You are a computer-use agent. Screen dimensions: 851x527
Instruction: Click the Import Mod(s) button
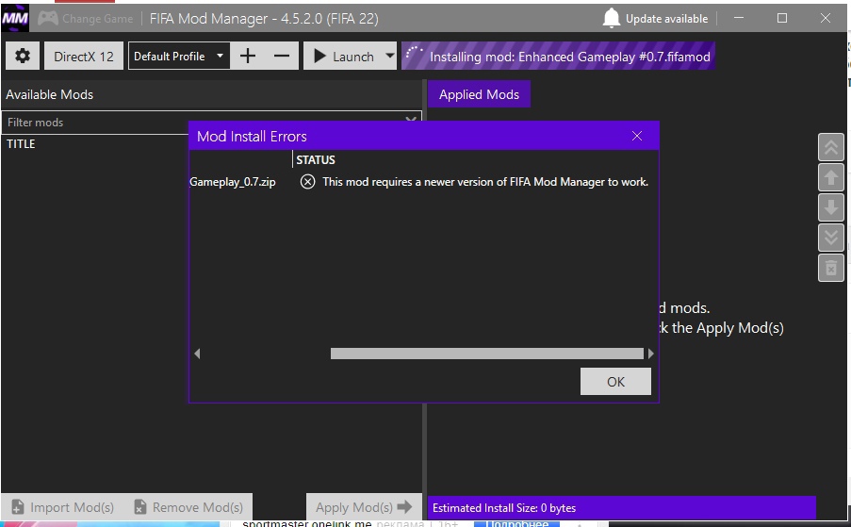coord(62,507)
